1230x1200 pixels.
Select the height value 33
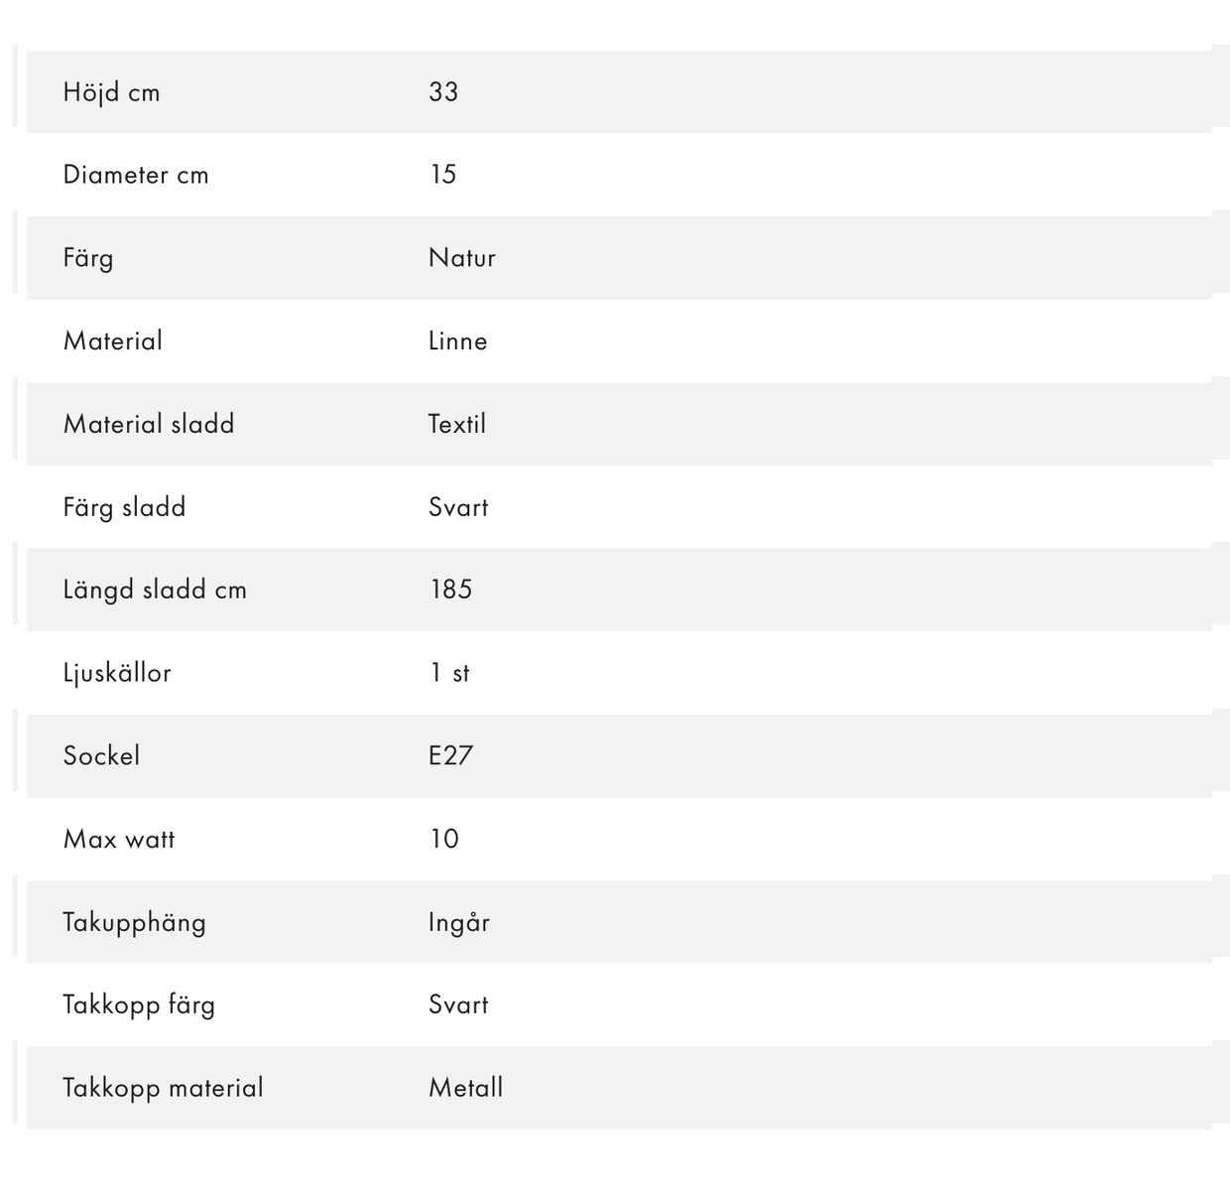(443, 91)
